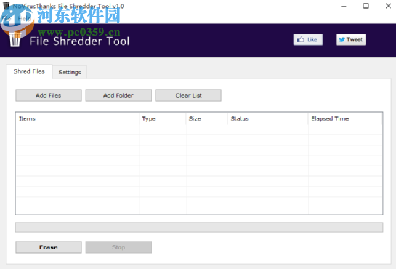Screen dimensions: 396x269
Task: Open the Help menu
Action: (25, 18)
